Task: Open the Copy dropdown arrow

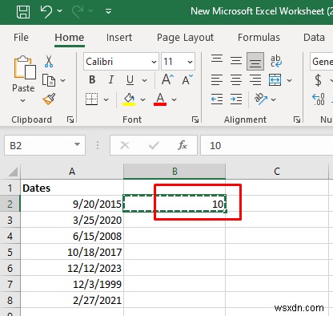Action: (62, 80)
